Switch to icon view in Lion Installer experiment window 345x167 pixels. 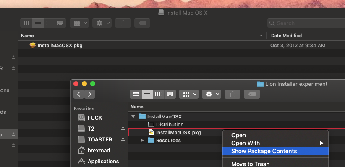tap(136, 94)
